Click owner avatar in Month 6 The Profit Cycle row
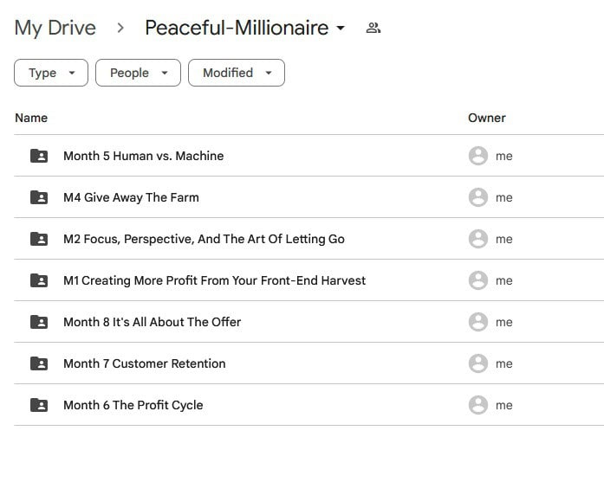 (477, 405)
